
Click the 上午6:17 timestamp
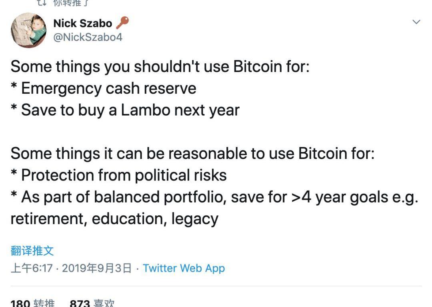pos(32,268)
